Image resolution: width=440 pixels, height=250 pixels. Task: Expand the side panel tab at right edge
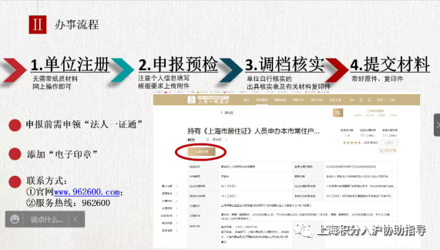(437, 125)
